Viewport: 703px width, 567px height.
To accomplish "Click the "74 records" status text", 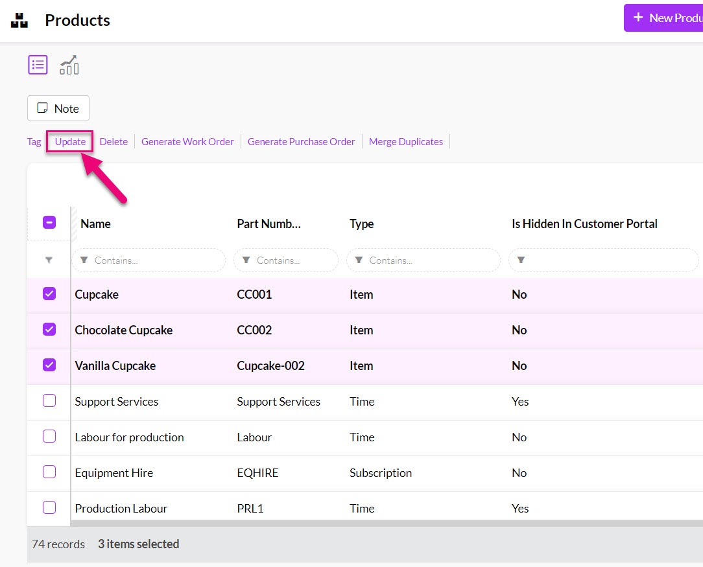I will point(58,544).
